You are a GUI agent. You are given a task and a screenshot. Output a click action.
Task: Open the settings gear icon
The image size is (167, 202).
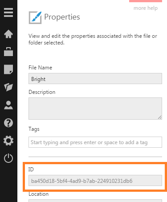pyautogui.click(x=8, y=141)
